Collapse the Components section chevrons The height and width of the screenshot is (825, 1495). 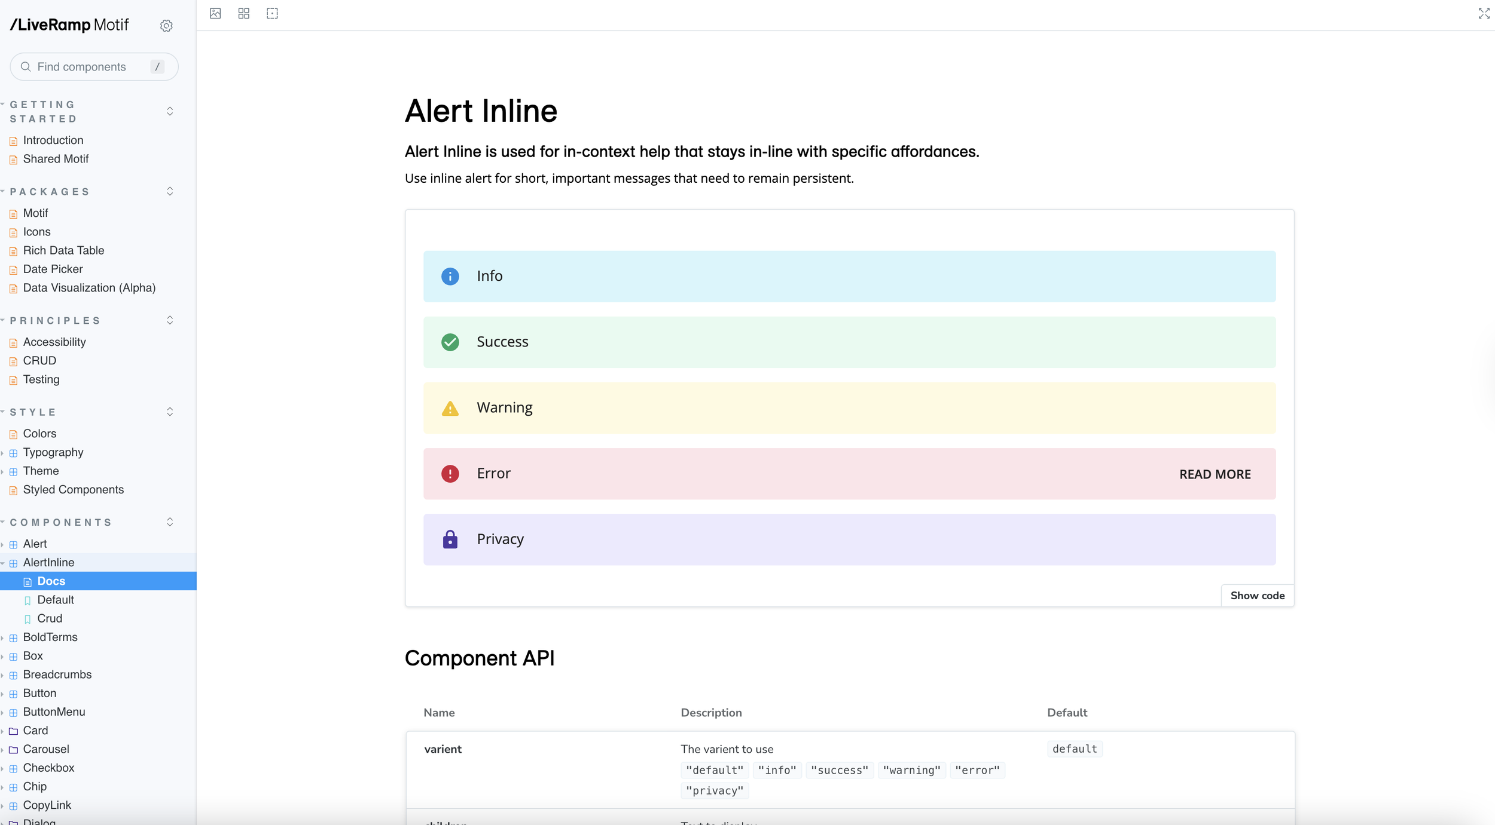[x=170, y=522]
